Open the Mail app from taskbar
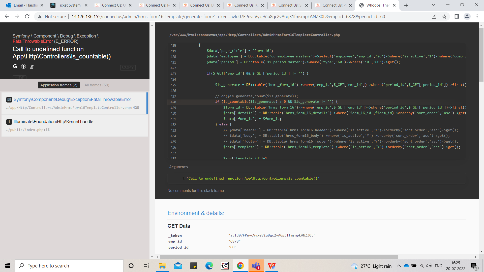484x272 pixels. pos(178,266)
